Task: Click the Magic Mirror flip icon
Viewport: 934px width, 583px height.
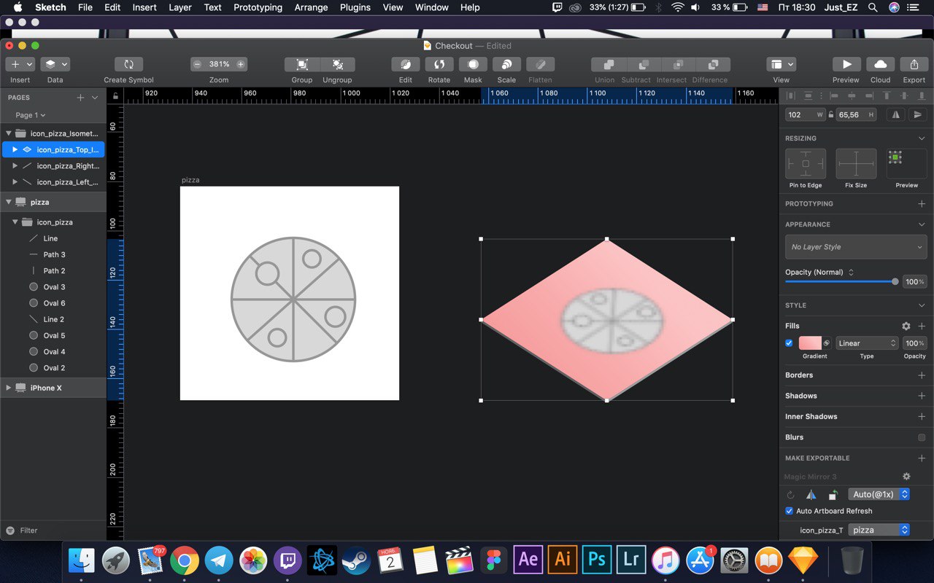Action: point(811,495)
